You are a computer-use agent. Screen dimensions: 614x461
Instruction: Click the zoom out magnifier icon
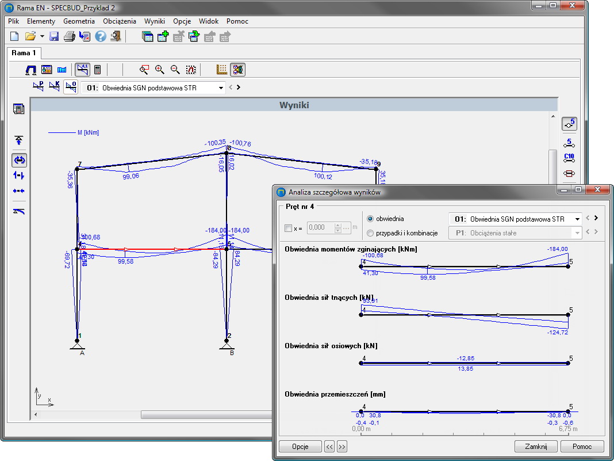click(x=175, y=70)
